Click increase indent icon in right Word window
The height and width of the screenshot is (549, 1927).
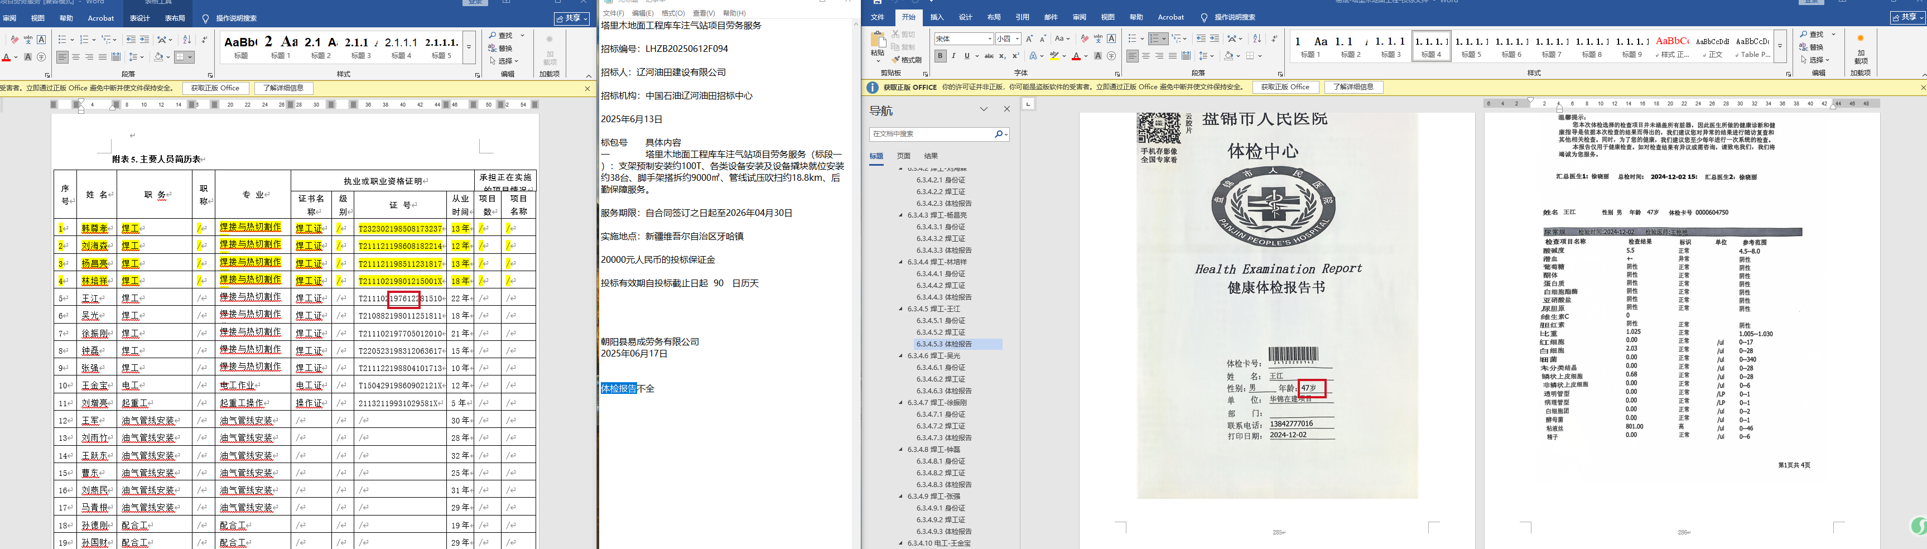click(x=1214, y=39)
